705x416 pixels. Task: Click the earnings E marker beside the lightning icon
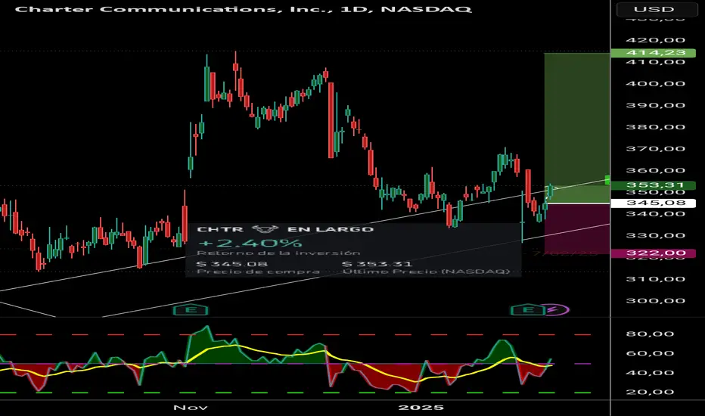pyautogui.click(x=528, y=309)
